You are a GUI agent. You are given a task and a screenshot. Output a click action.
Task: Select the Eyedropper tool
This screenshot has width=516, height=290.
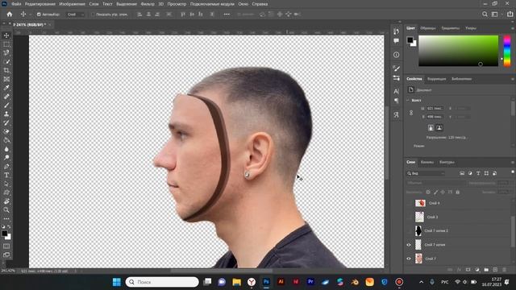coord(6,88)
